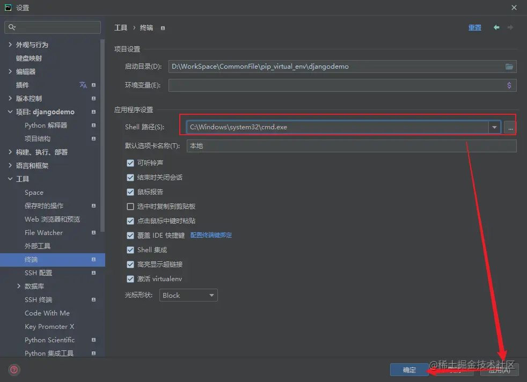
Task: Click the project marker icon on File Watcher row
Action: click(93, 232)
